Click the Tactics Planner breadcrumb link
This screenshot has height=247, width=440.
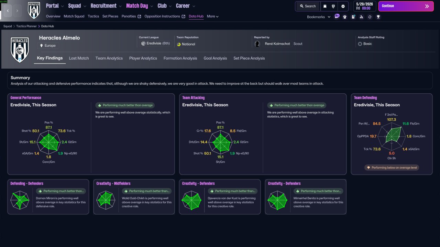coord(26,26)
